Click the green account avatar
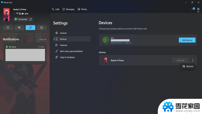 (106, 40)
